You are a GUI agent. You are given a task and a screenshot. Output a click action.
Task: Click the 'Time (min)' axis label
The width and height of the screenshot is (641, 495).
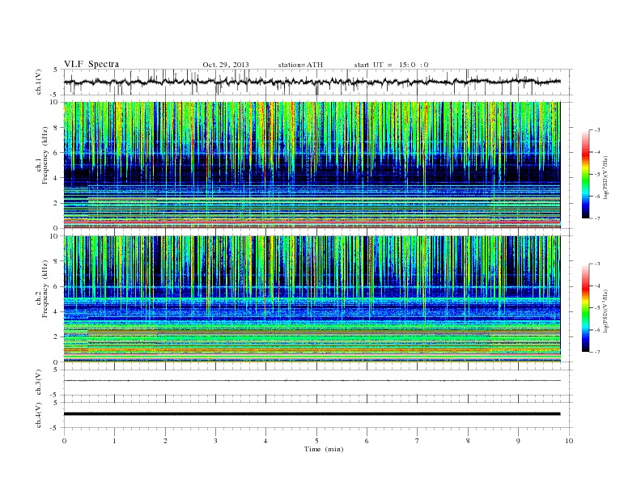point(324,449)
